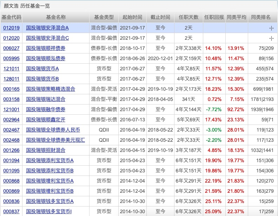This screenshot has height=216, width=278.
Task: Click the 任职回报 column header
Action: (214, 17)
